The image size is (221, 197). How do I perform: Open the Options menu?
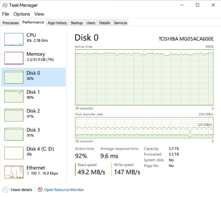tap(22, 14)
